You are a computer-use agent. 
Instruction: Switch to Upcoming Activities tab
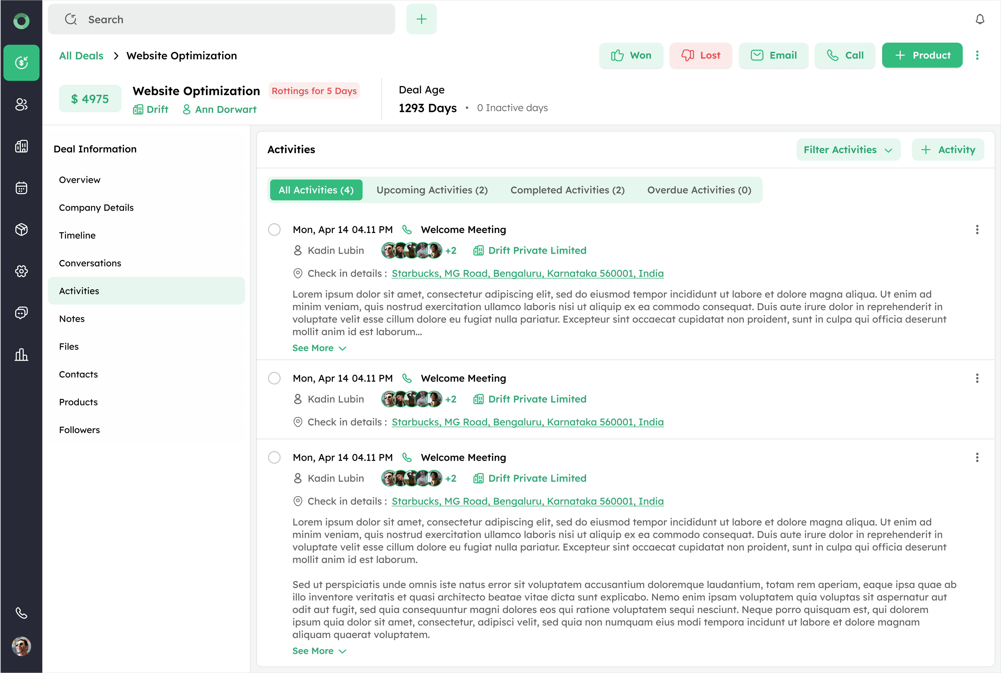[432, 190]
